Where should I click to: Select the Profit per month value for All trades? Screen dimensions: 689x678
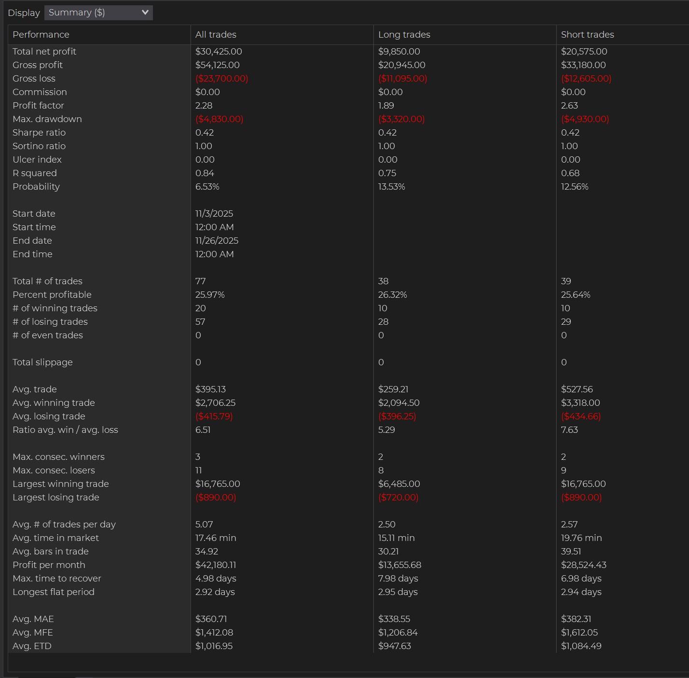pyautogui.click(x=216, y=565)
